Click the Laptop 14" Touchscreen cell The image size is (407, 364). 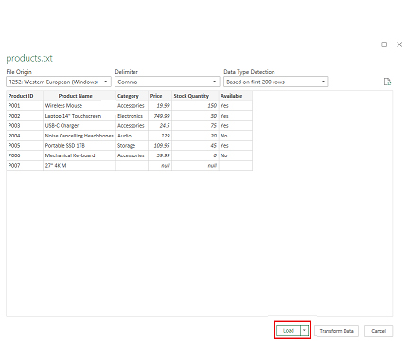[80, 116]
